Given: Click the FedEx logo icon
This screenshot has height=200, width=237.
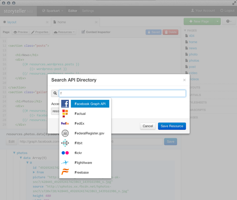Looking at the screenshot, I should point(65,123).
